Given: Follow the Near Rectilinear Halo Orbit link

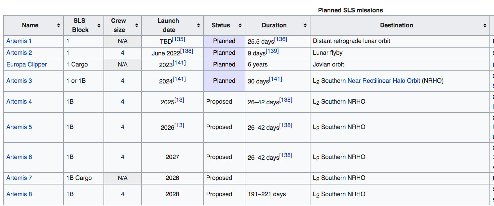Looking at the screenshot, I should point(383,81).
